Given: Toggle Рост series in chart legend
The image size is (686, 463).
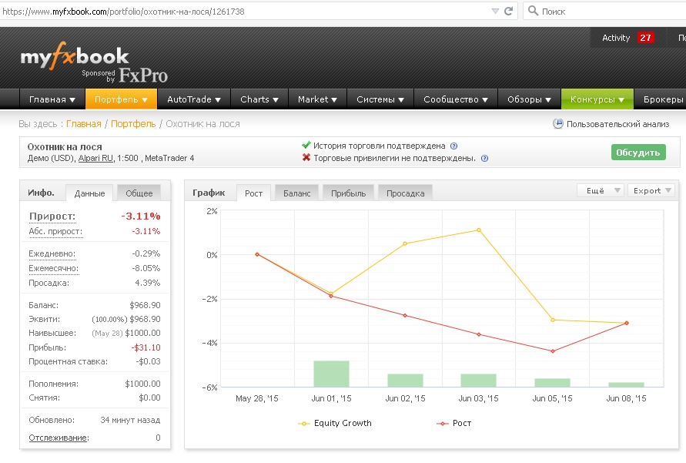Looking at the screenshot, I should pos(454,423).
